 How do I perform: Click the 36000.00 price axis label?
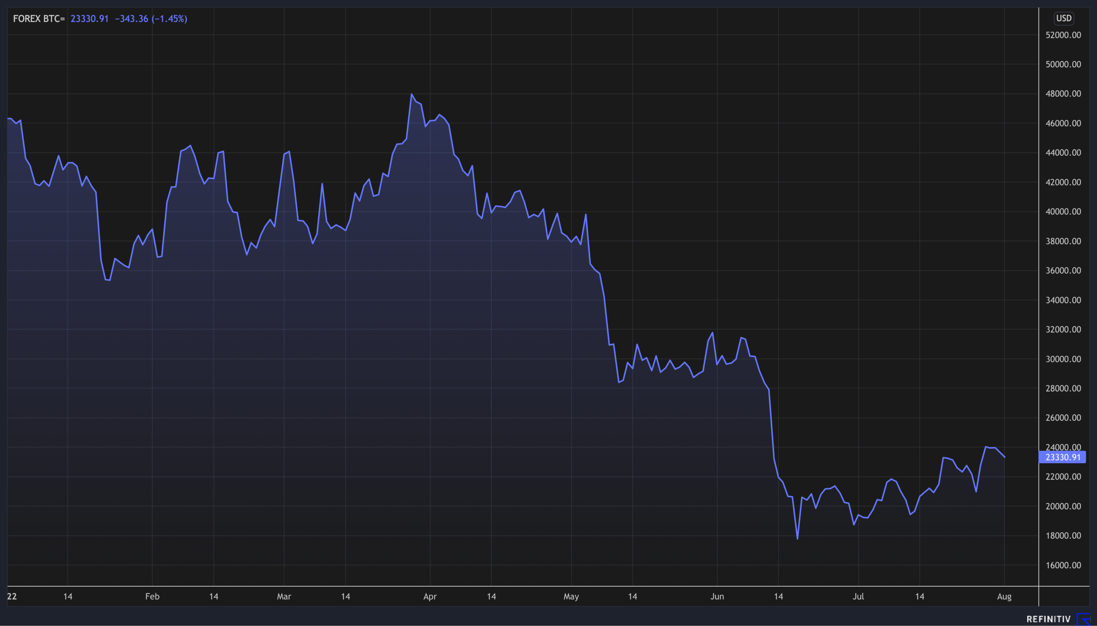[1063, 270]
